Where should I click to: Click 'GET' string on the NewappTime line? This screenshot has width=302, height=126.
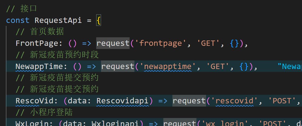click(x=218, y=66)
